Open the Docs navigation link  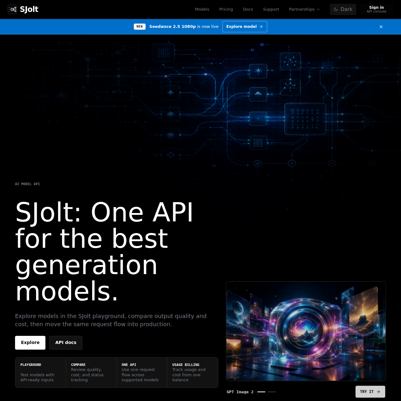tap(248, 9)
